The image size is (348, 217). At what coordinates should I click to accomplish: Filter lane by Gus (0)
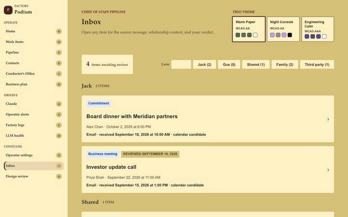click(229, 65)
